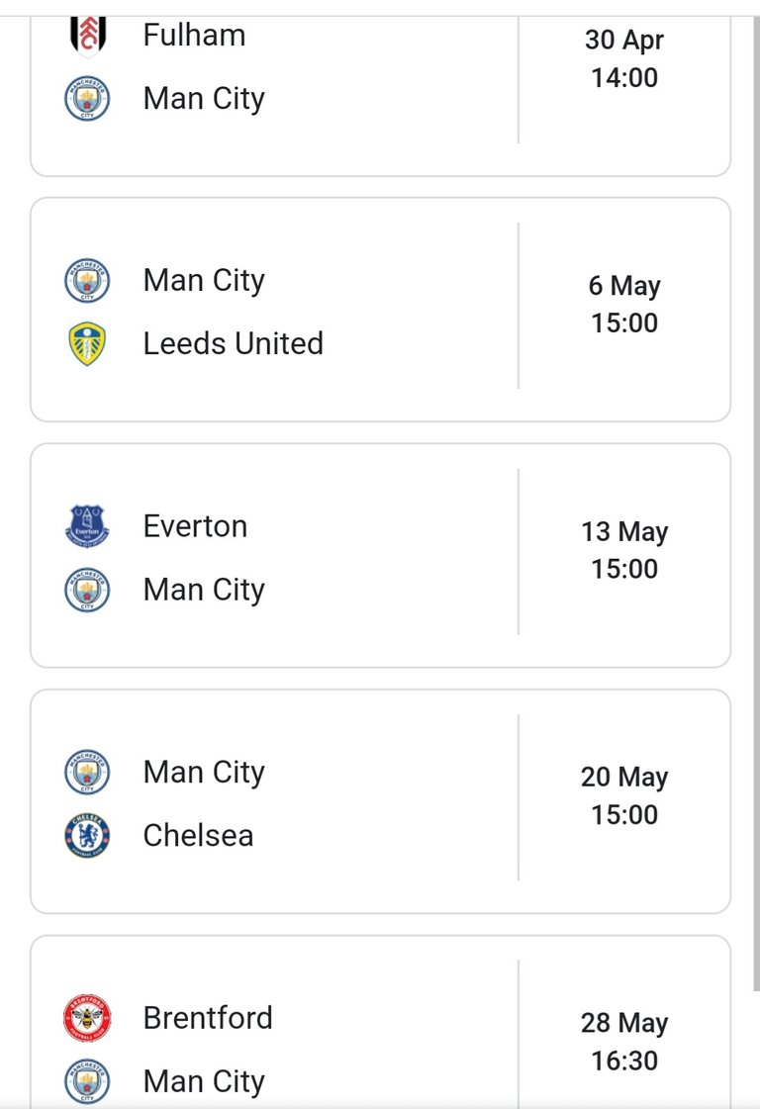Click Man City crest in Fulham fixture
760x1109 pixels.
(x=87, y=98)
